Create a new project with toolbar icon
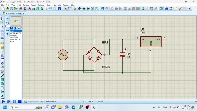Screen dimensions: 197x111 (x=3, y=9)
